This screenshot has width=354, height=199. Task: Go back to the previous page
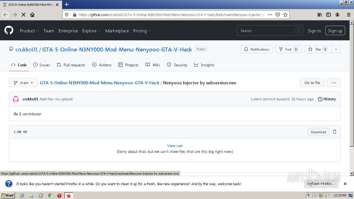(x=6, y=15)
